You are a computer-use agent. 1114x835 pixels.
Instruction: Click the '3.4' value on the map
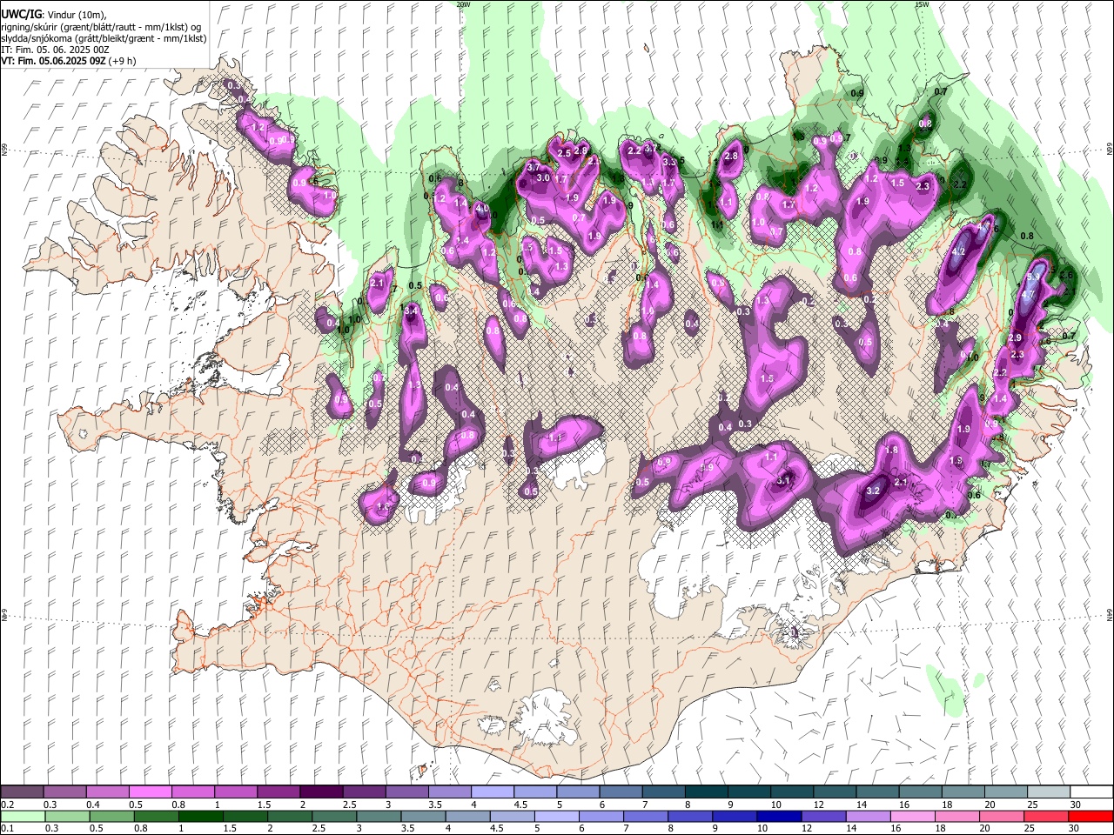(412, 310)
